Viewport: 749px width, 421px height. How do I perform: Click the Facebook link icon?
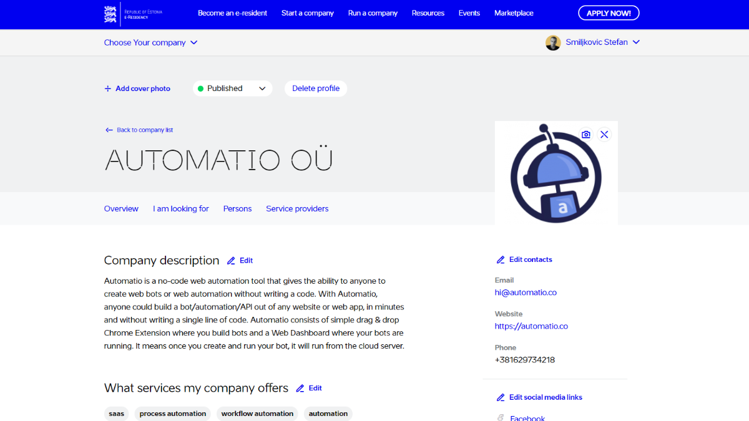pyautogui.click(x=501, y=418)
